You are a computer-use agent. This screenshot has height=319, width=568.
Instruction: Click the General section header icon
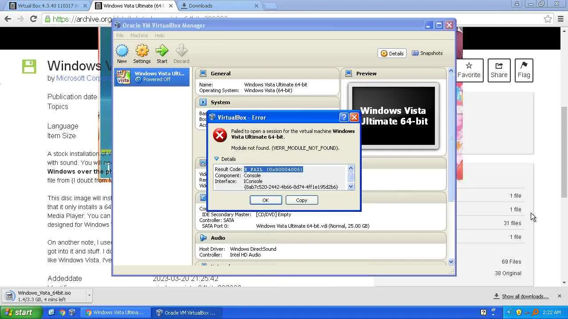coord(203,74)
